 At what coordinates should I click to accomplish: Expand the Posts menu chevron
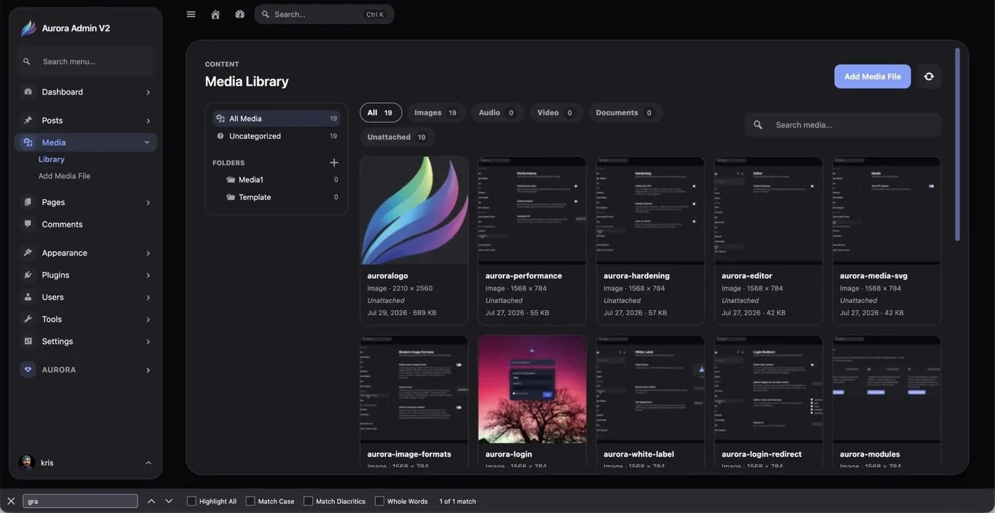(x=148, y=121)
